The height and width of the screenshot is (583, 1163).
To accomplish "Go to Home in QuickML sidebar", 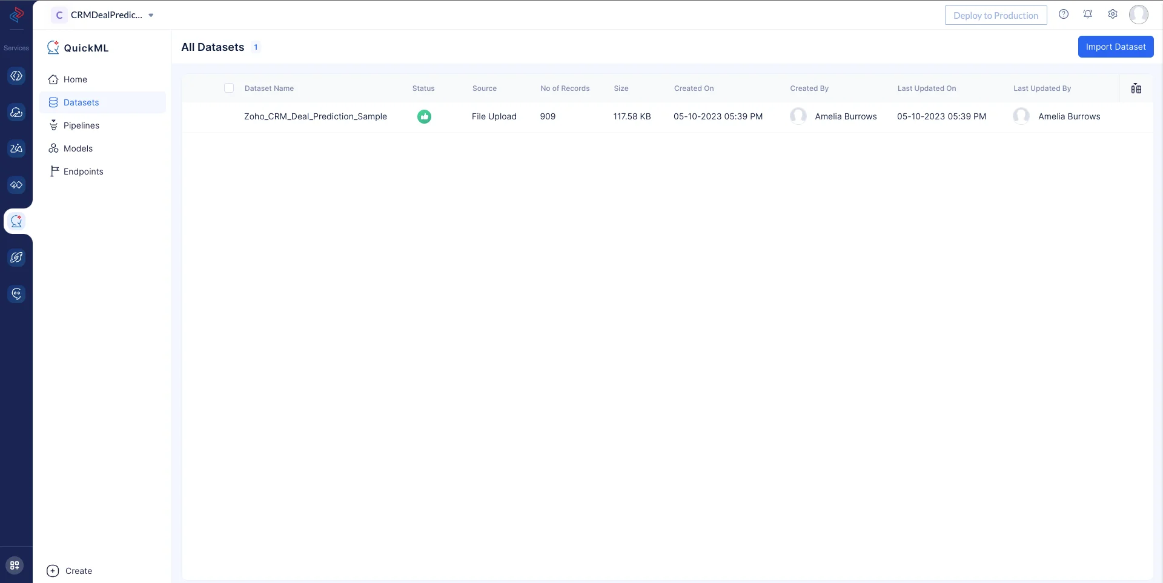I will tap(102, 79).
